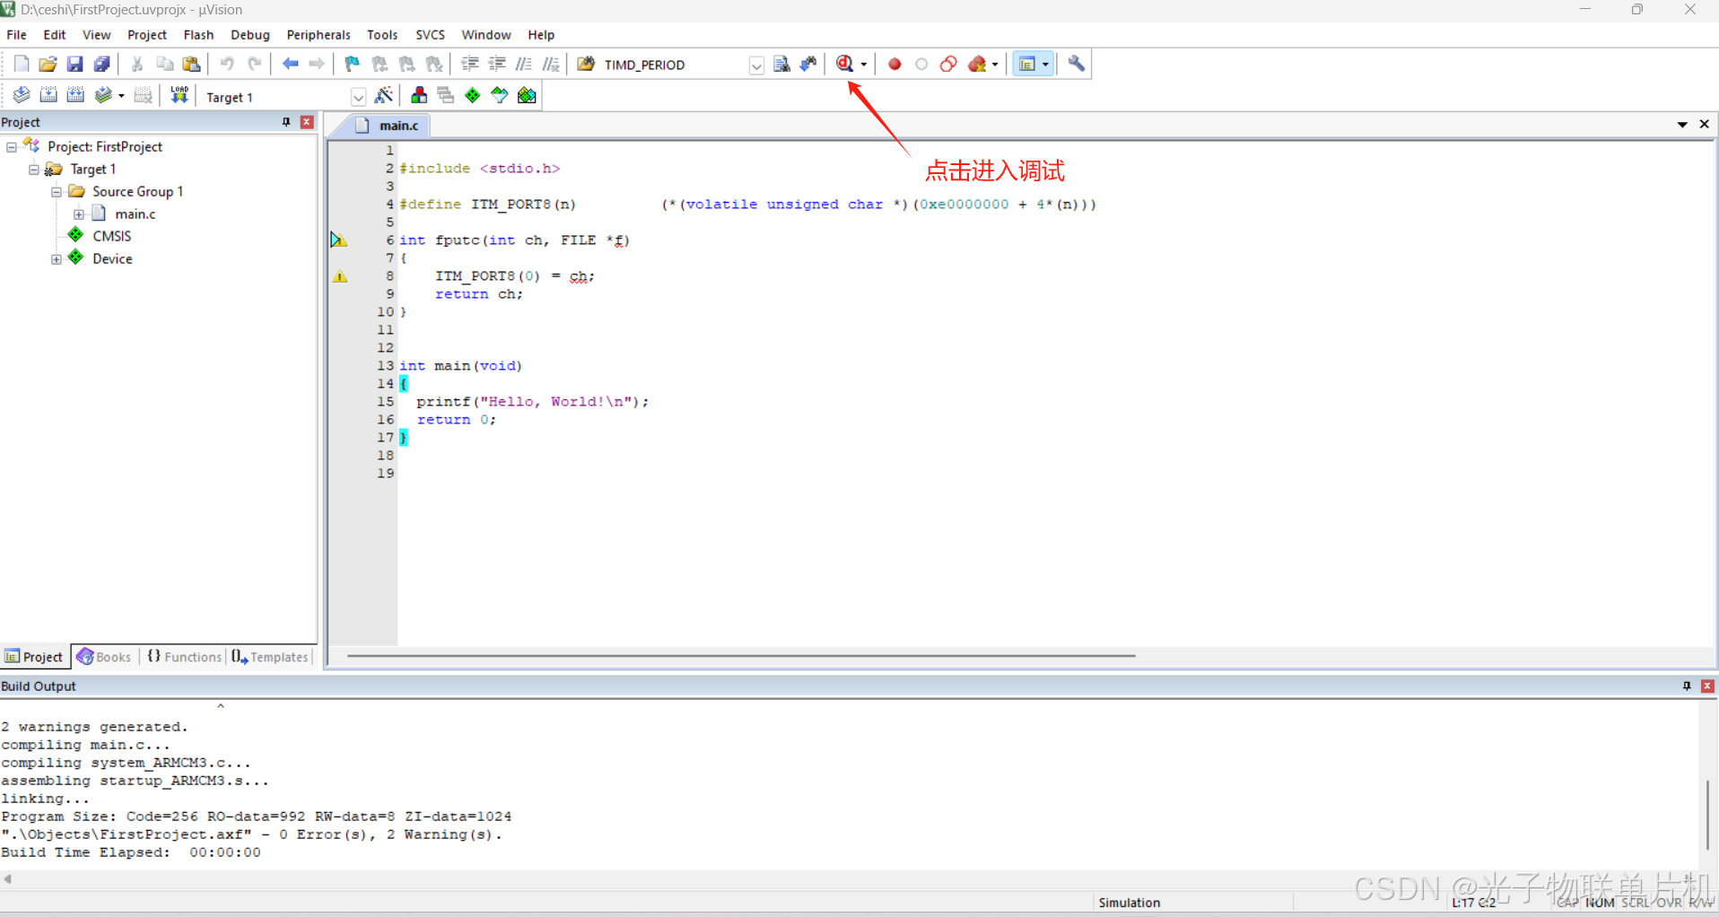Viewport: 1719px width, 917px height.
Task: Expand the main.c tree node
Action: coord(79,214)
